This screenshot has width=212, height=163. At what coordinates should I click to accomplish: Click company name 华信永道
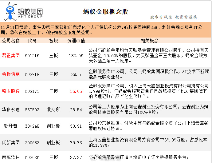point(11,109)
